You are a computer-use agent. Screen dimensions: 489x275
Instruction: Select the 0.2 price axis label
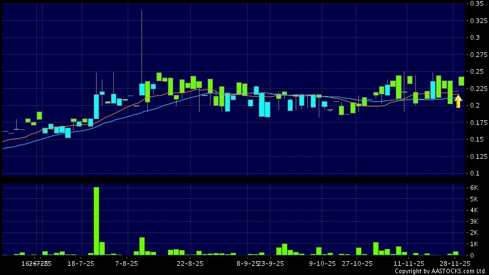pos(474,106)
